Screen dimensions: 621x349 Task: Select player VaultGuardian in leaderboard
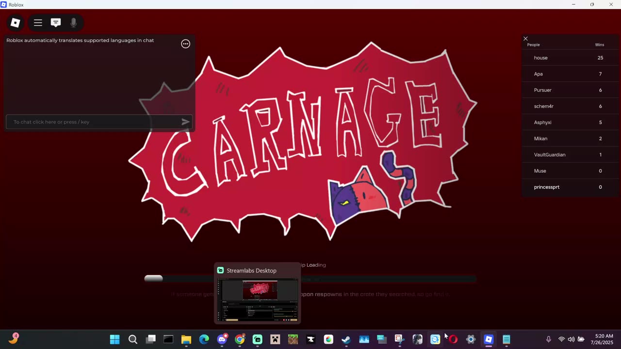(x=571, y=155)
